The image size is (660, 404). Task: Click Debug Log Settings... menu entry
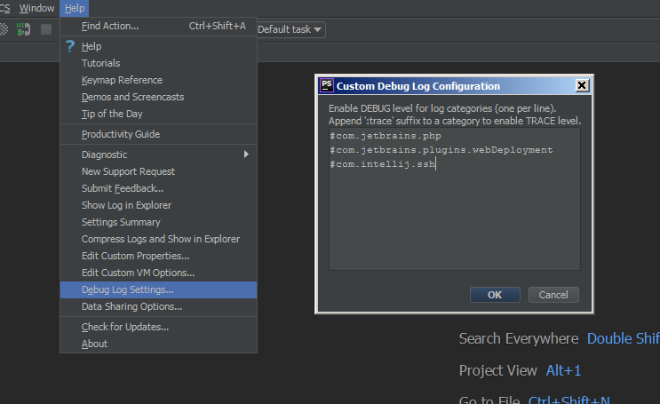(x=158, y=289)
